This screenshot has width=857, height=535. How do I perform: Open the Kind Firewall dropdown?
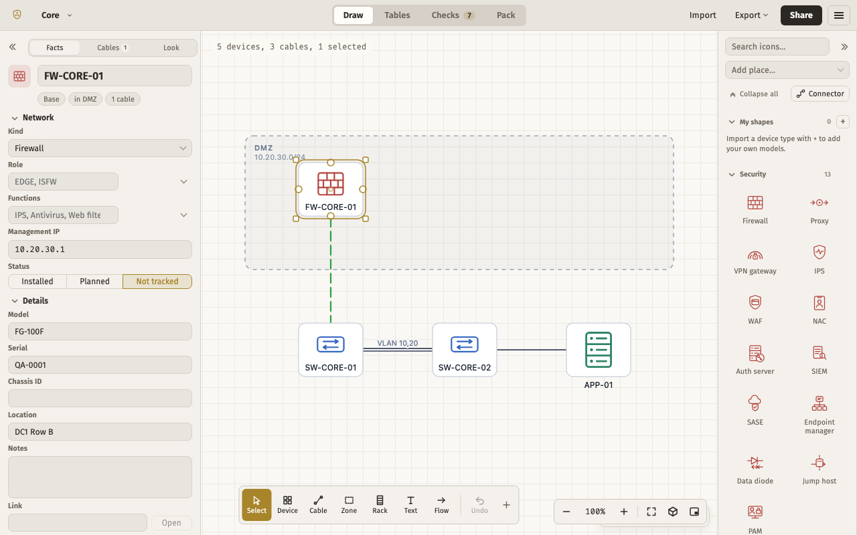click(100, 148)
